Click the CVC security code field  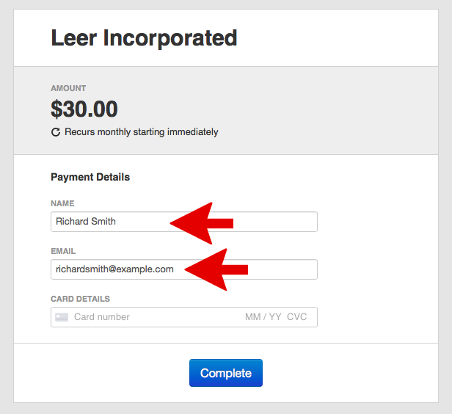(x=297, y=317)
